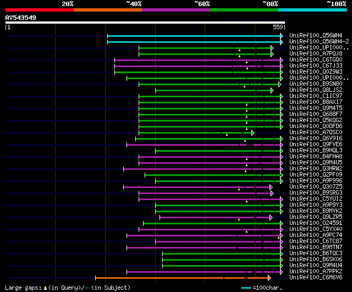Select the UniRef100_Q5KQG2 label

(x=316, y=120)
